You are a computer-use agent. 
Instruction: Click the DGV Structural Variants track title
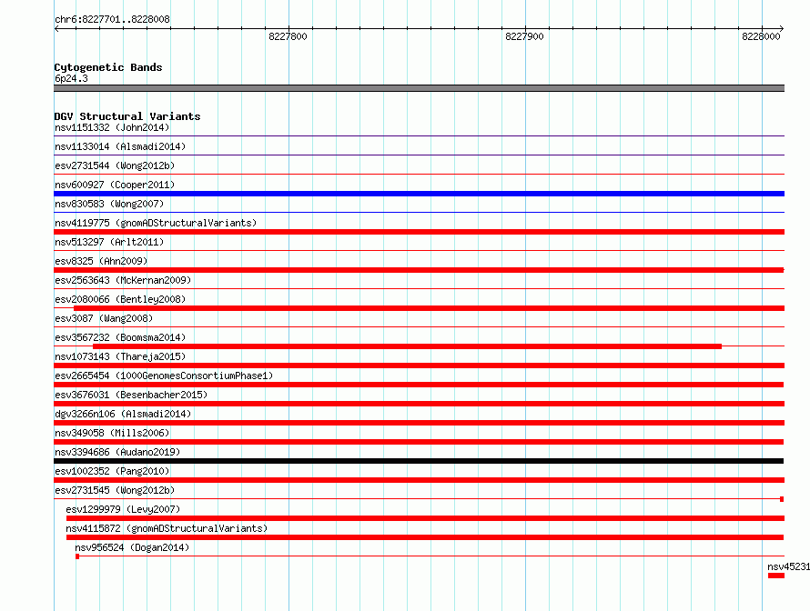(127, 116)
